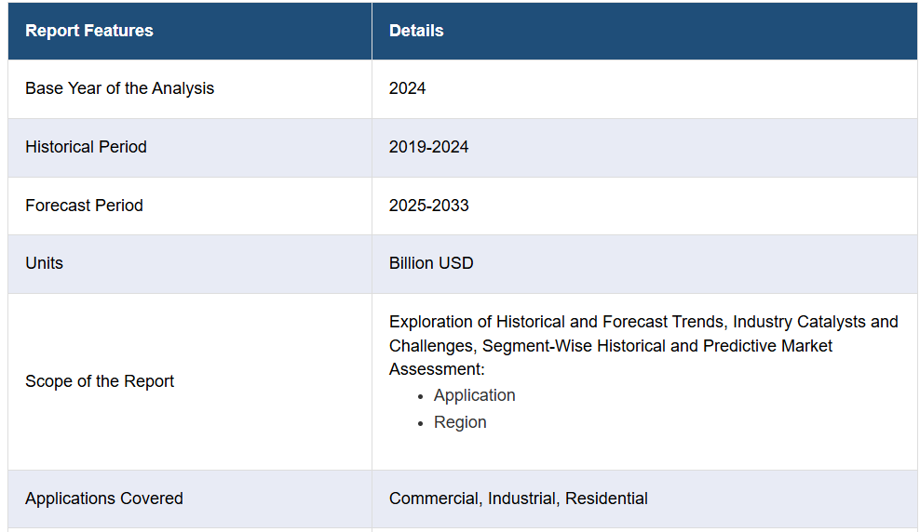Screen dimensions: 920x532
Task: Click the Details column header
Action: tap(416, 31)
